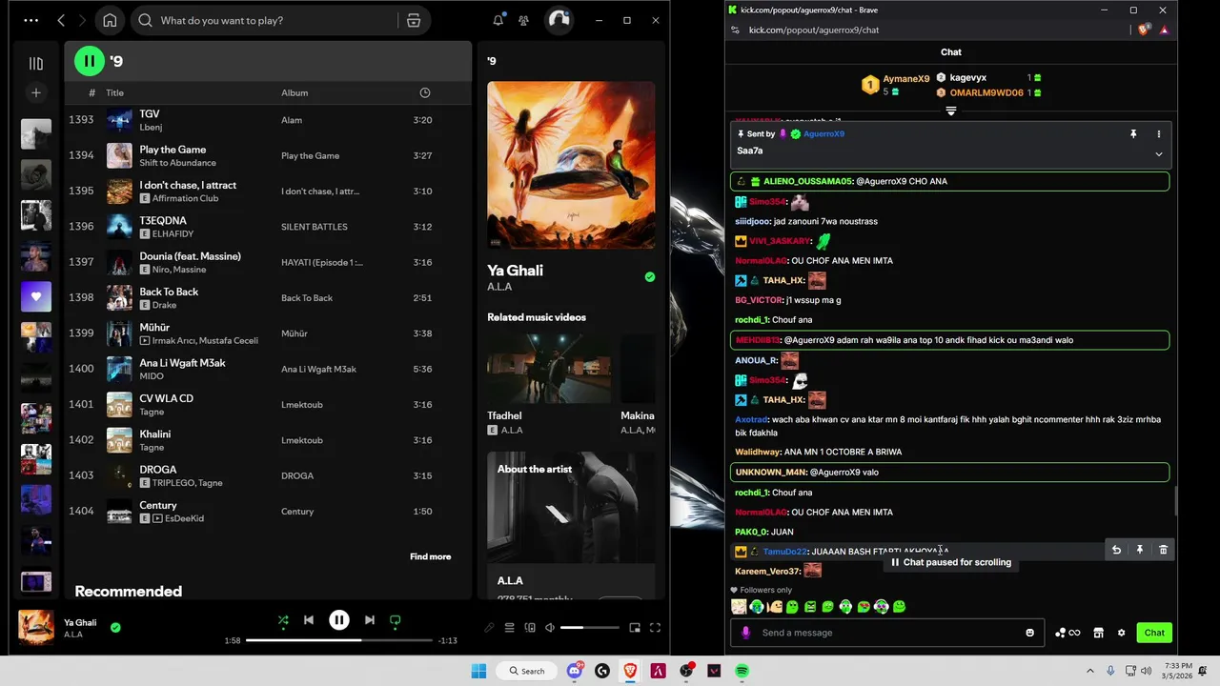Click the green Chat send button

coord(1154,633)
